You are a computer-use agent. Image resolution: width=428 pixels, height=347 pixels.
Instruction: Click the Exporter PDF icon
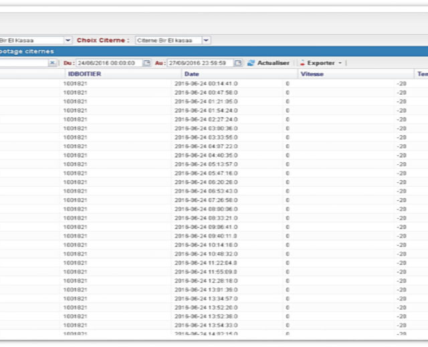pos(302,63)
